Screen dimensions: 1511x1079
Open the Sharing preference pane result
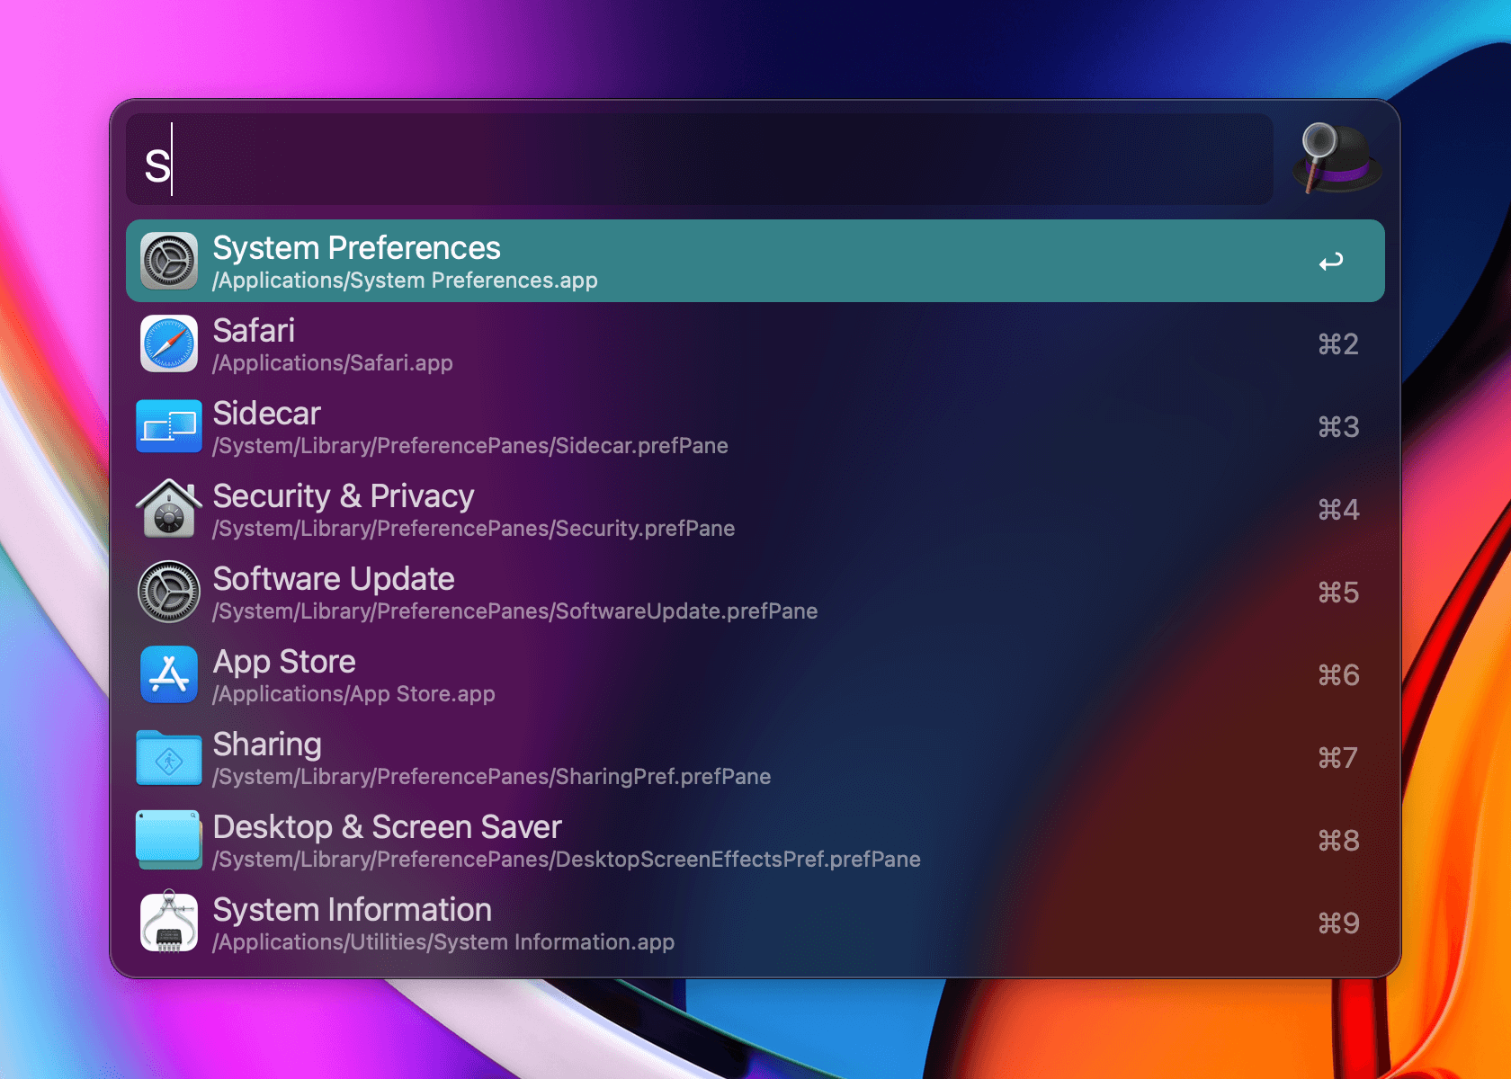coord(540,757)
